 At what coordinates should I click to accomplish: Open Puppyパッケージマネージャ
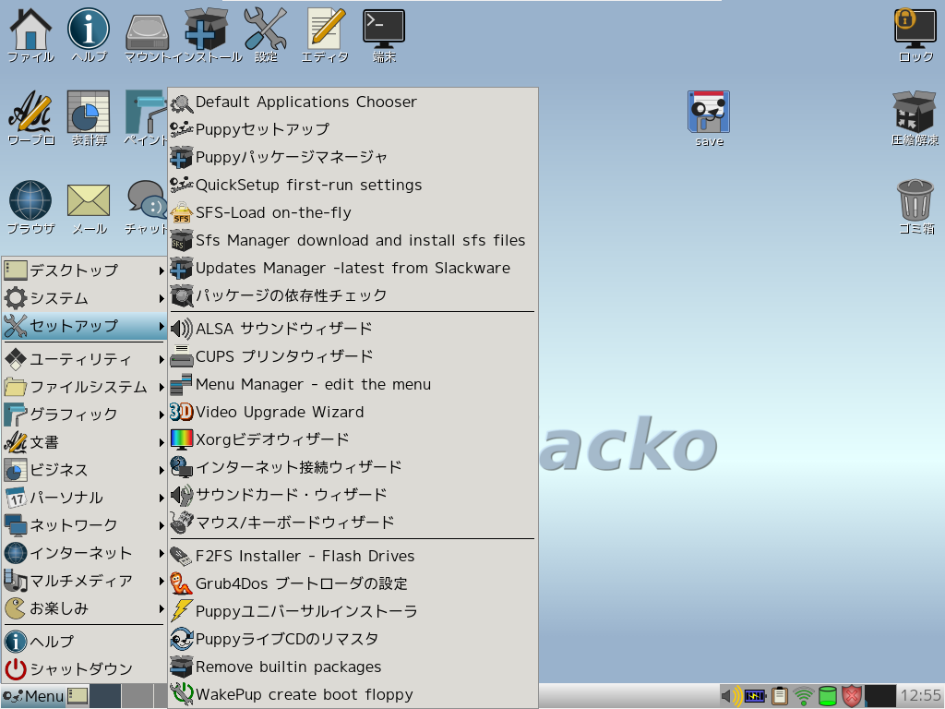click(353, 157)
